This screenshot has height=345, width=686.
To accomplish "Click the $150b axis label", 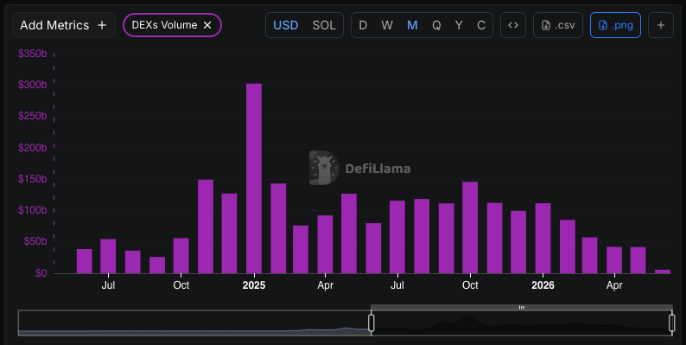I will point(32,179).
